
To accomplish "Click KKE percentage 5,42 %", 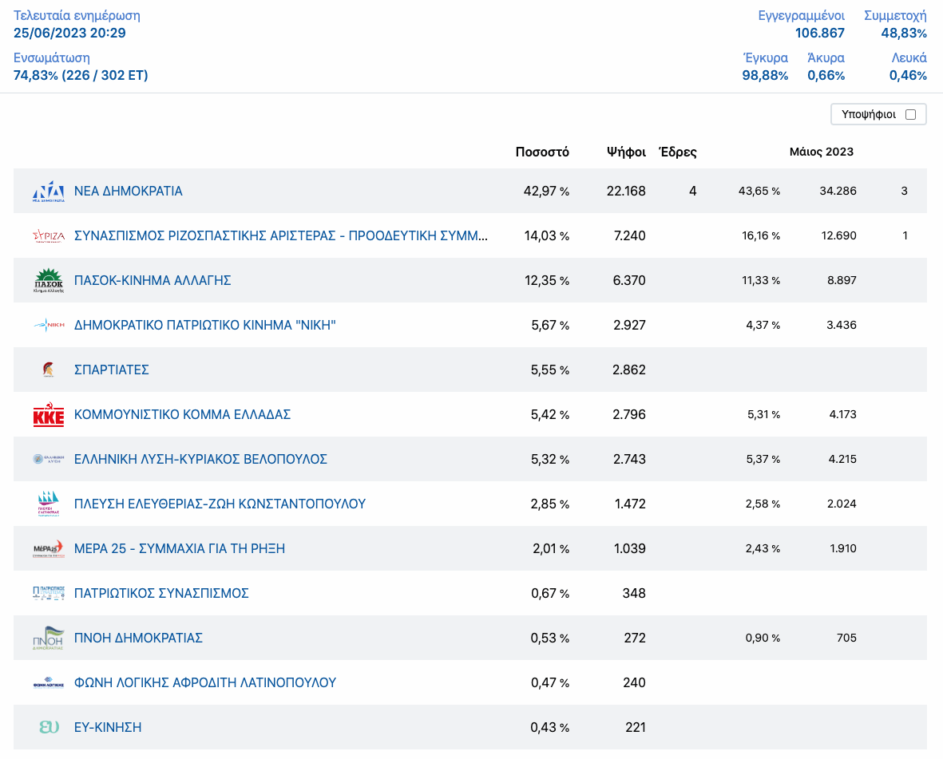I will click(x=549, y=415).
